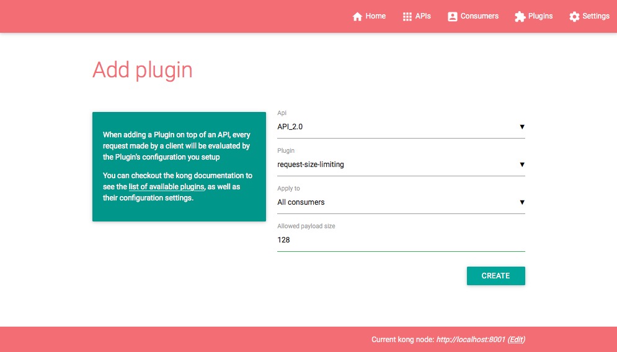Click the Consumers person badge icon
The image size is (617, 352).
click(x=453, y=17)
